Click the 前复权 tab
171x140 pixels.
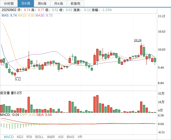coord(76,4)
